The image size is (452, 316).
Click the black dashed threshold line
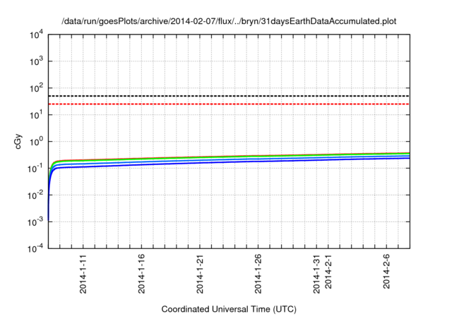coord(229,96)
